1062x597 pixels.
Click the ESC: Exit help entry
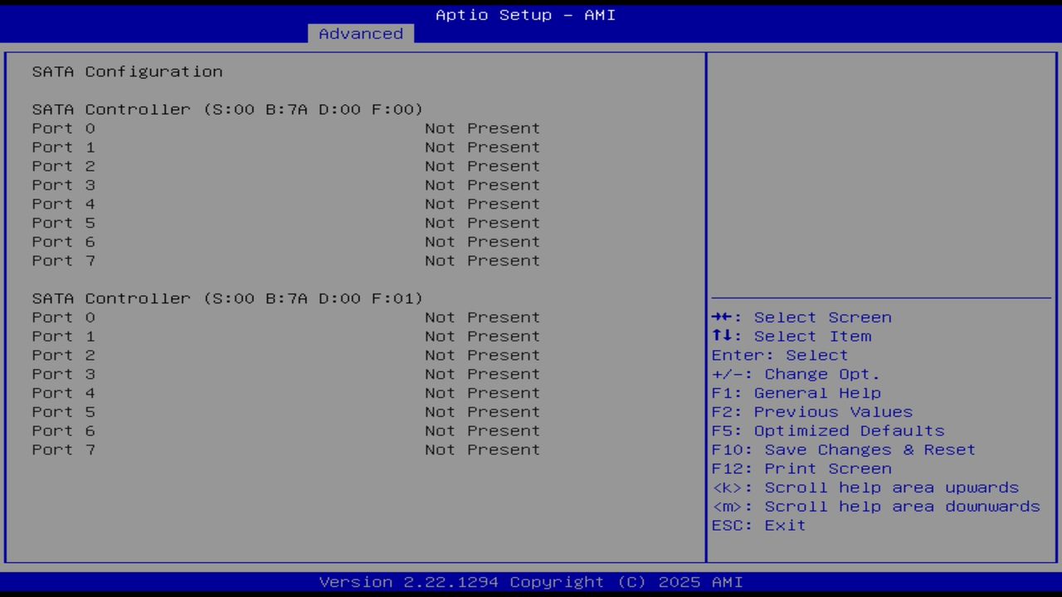[758, 525]
